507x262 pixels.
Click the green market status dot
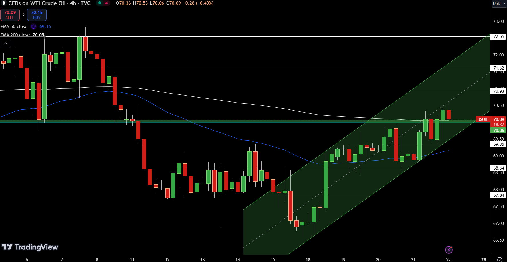(99, 3)
